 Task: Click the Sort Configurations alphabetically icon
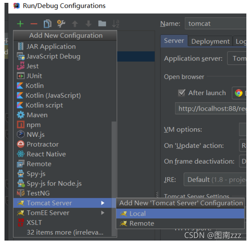116,24
